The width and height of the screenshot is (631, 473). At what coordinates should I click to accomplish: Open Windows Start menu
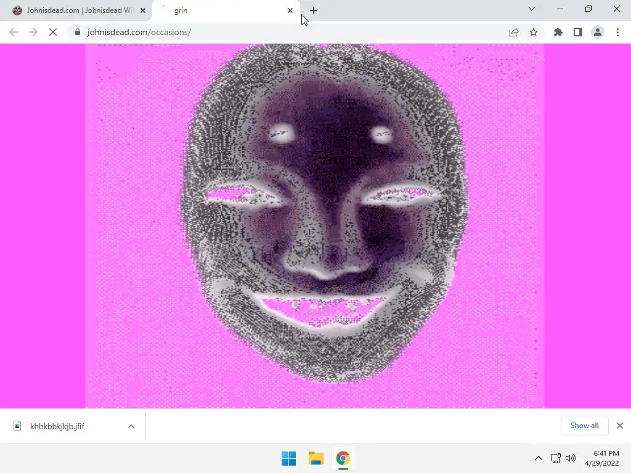coord(288,458)
